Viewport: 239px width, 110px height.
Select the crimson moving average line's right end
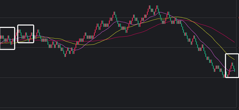click(234, 42)
